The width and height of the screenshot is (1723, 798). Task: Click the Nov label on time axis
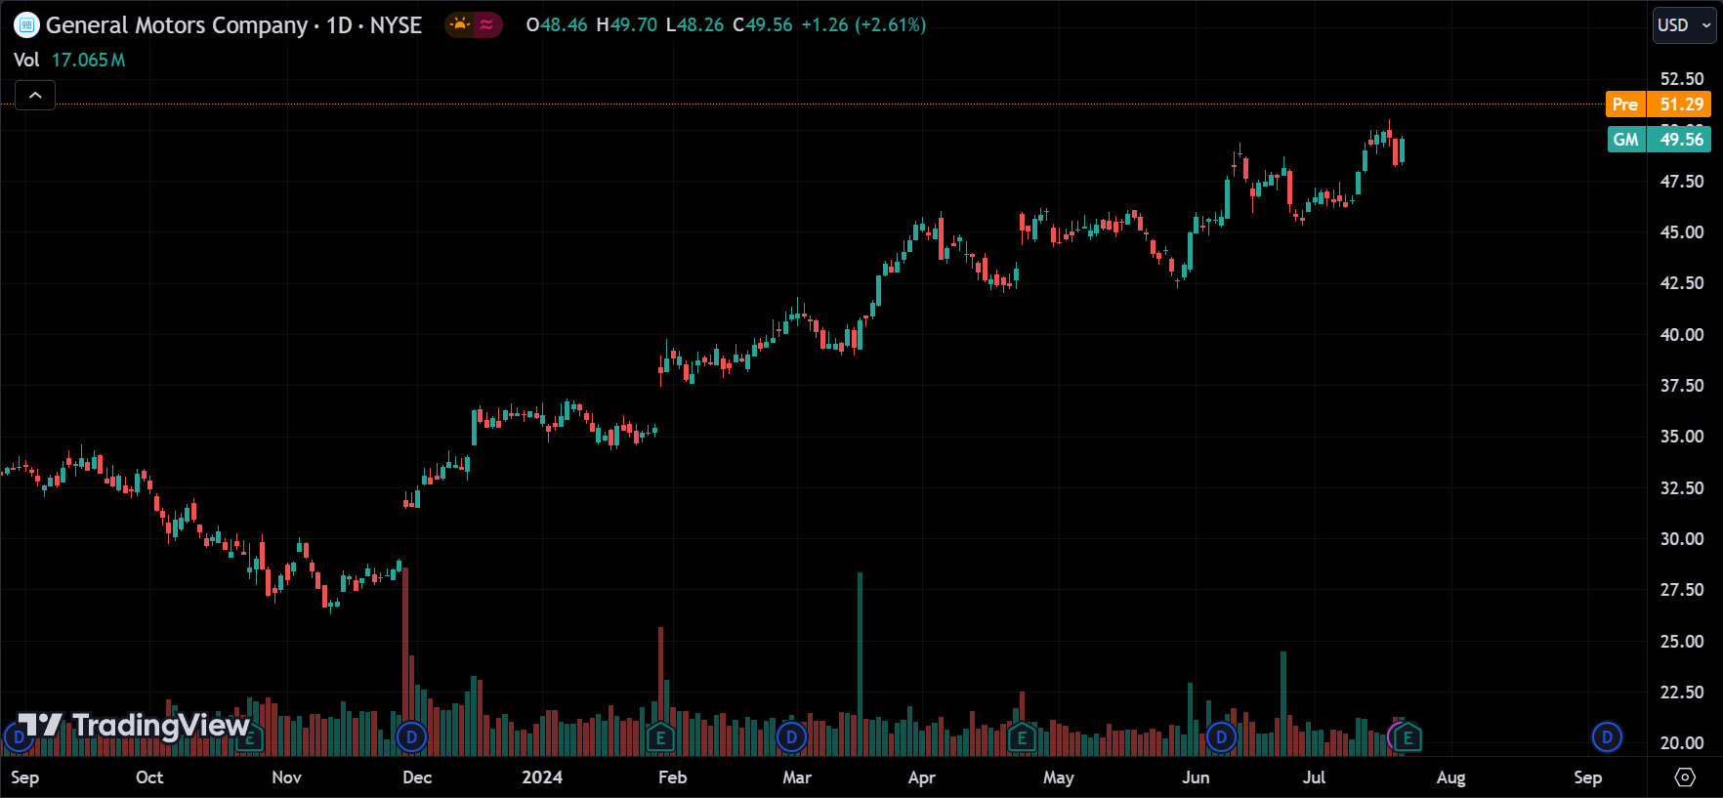pyautogui.click(x=286, y=777)
